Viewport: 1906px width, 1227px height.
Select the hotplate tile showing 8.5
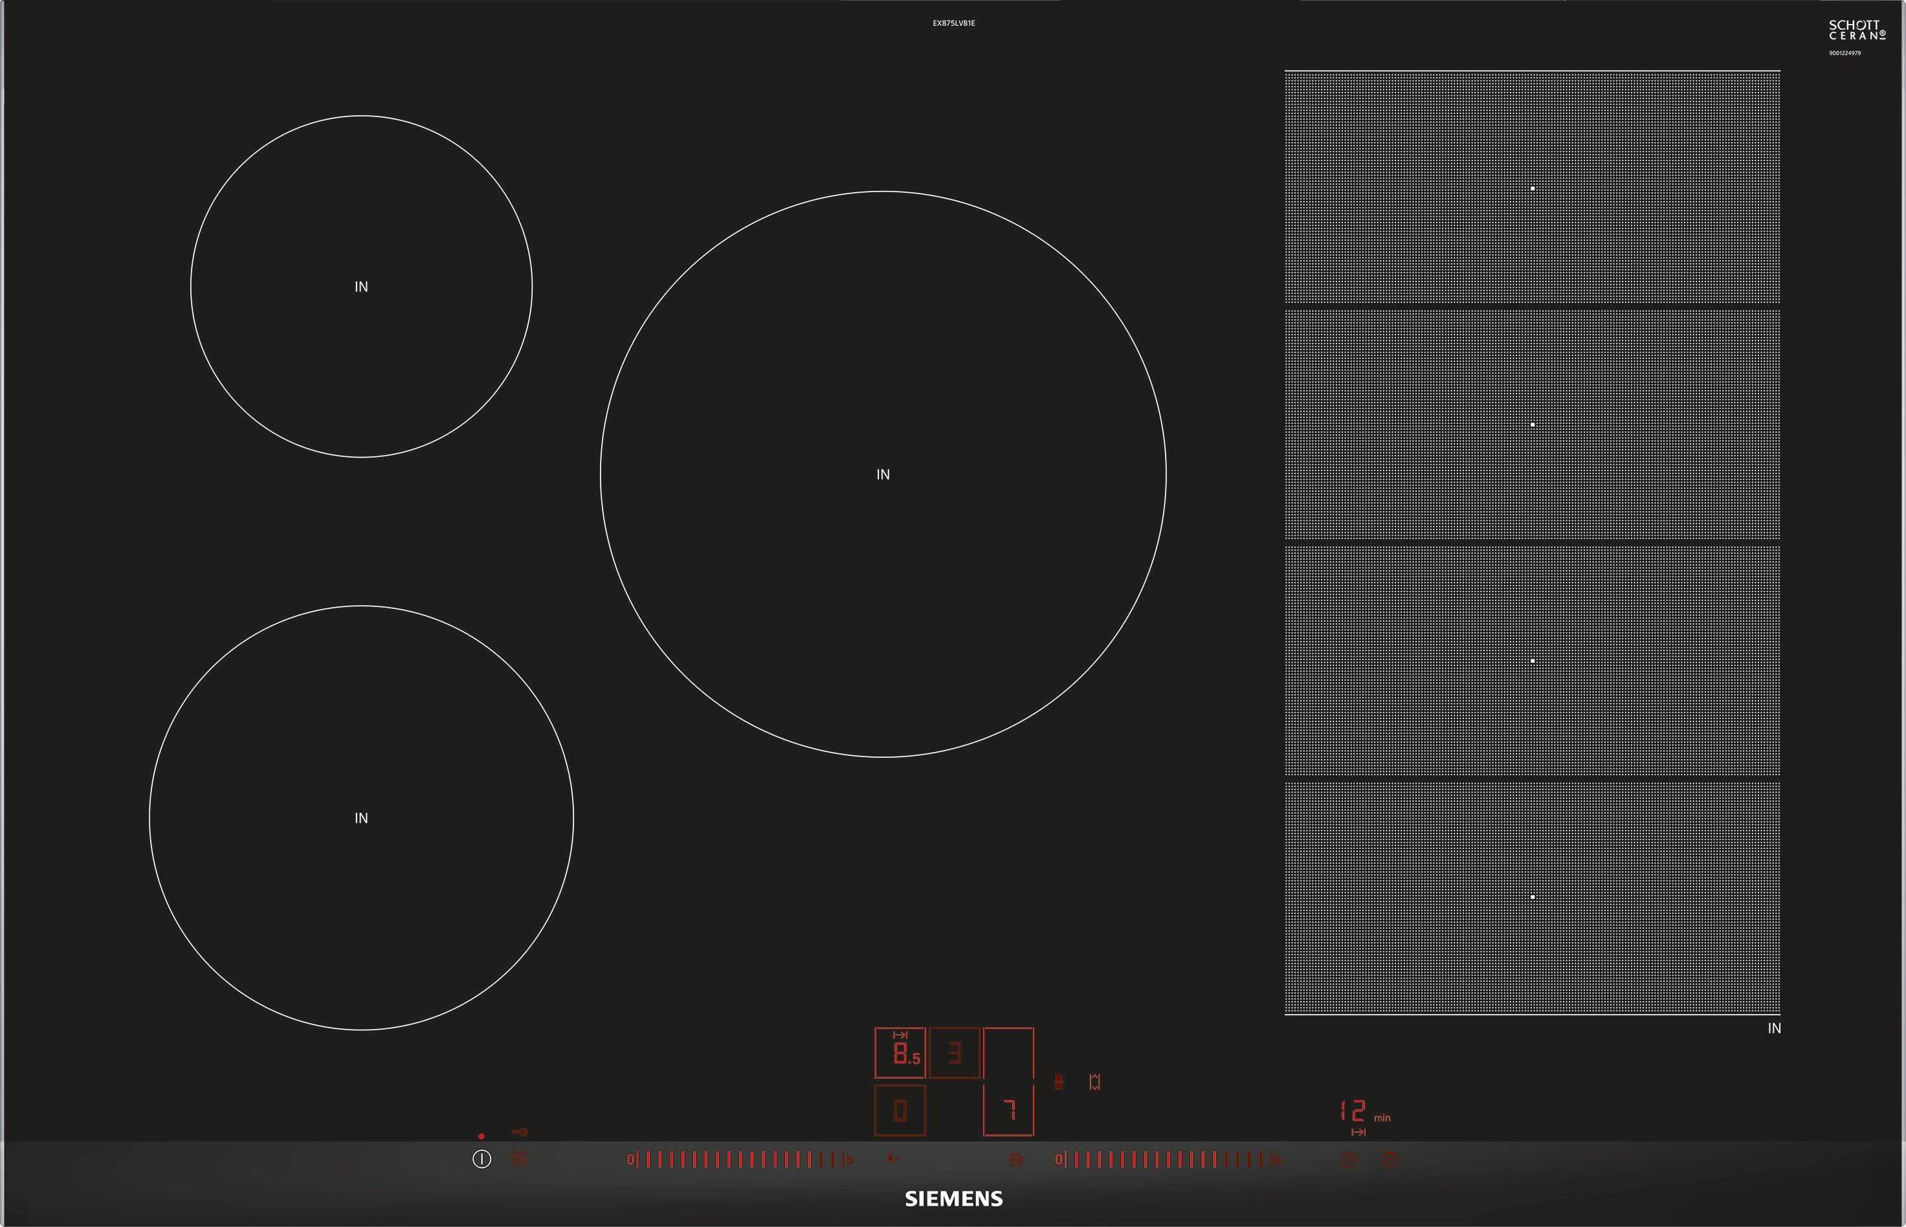[x=900, y=1054]
